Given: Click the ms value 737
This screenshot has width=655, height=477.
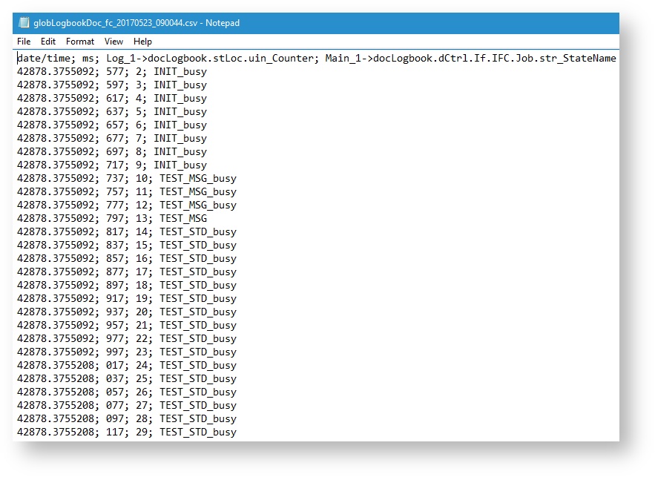Looking at the screenshot, I should [115, 178].
